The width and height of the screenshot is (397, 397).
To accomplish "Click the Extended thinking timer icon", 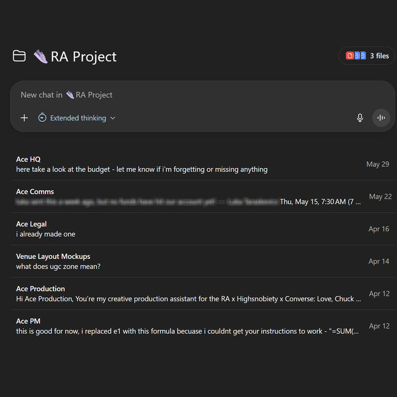I will tap(42, 118).
